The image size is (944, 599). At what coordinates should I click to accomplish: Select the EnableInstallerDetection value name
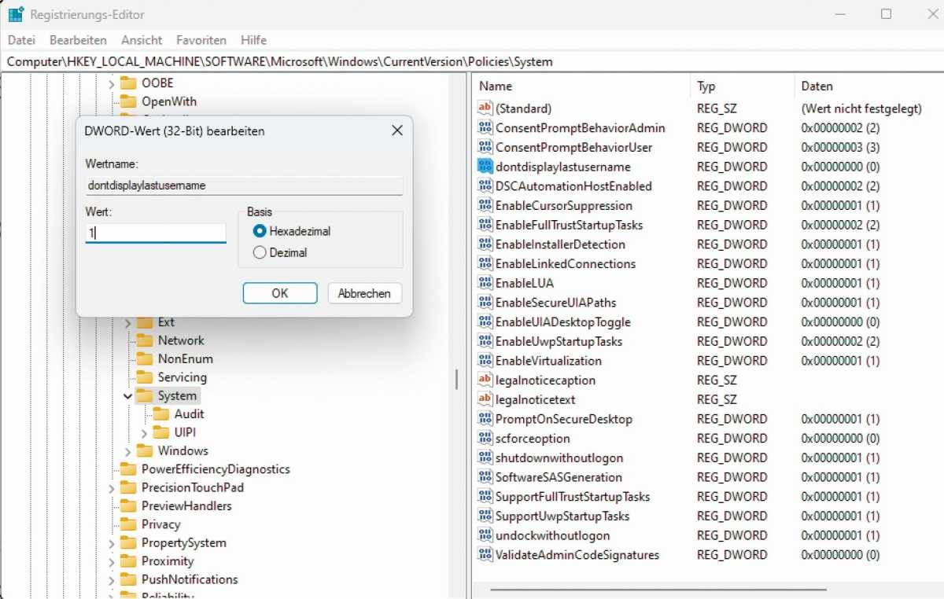[x=560, y=244]
